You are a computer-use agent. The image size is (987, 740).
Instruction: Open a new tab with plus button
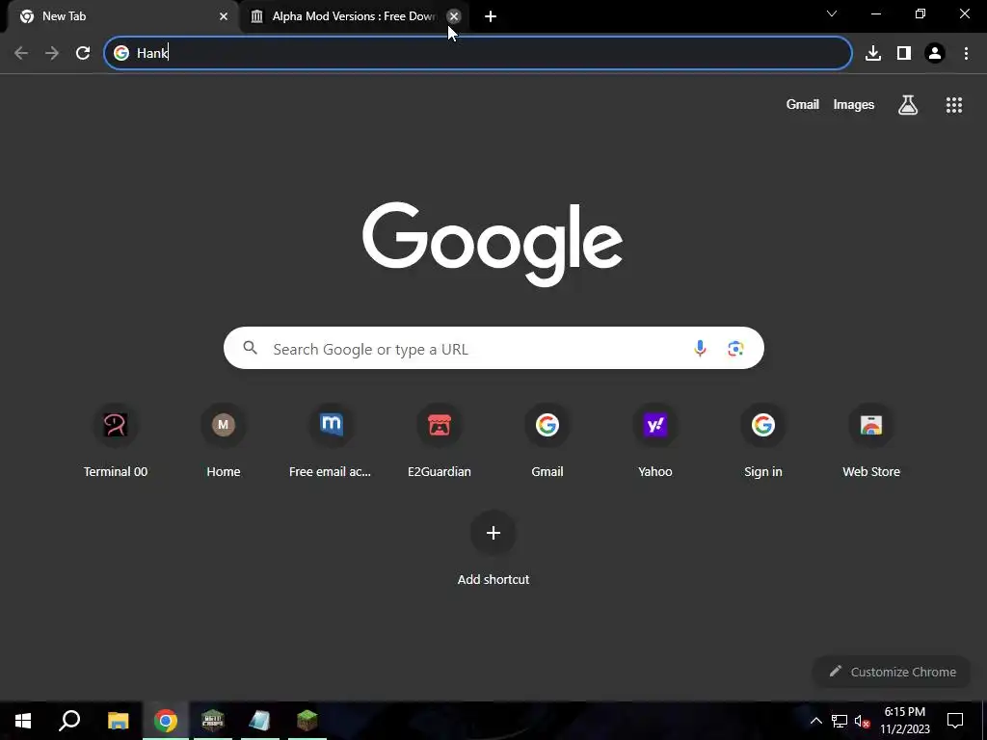point(491,16)
